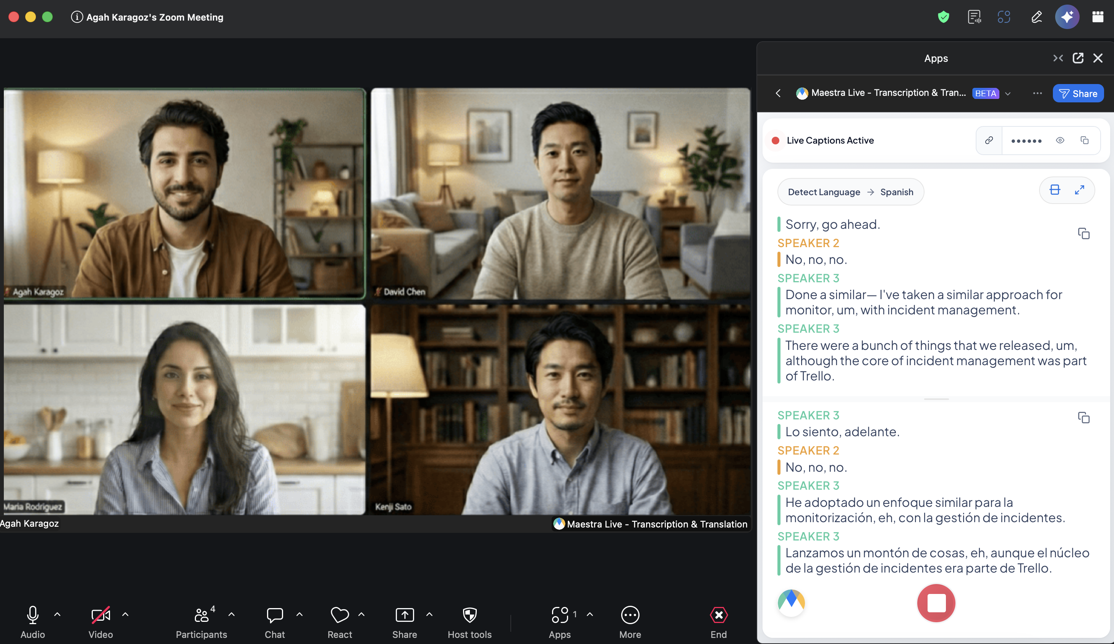Click the Share button in Maestra
This screenshot has height=644, width=1114.
(1078, 93)
